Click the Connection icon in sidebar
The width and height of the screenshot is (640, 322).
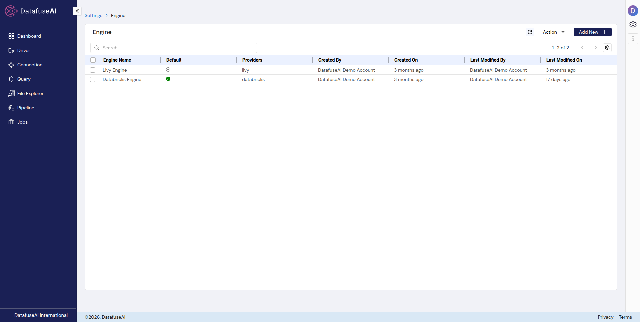11,65
